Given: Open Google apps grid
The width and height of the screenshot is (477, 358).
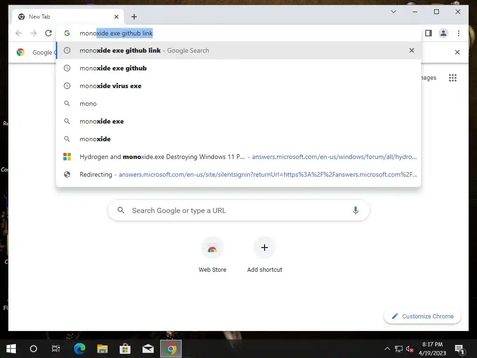Looking at the screenshot, I should [x=453, y=78].
